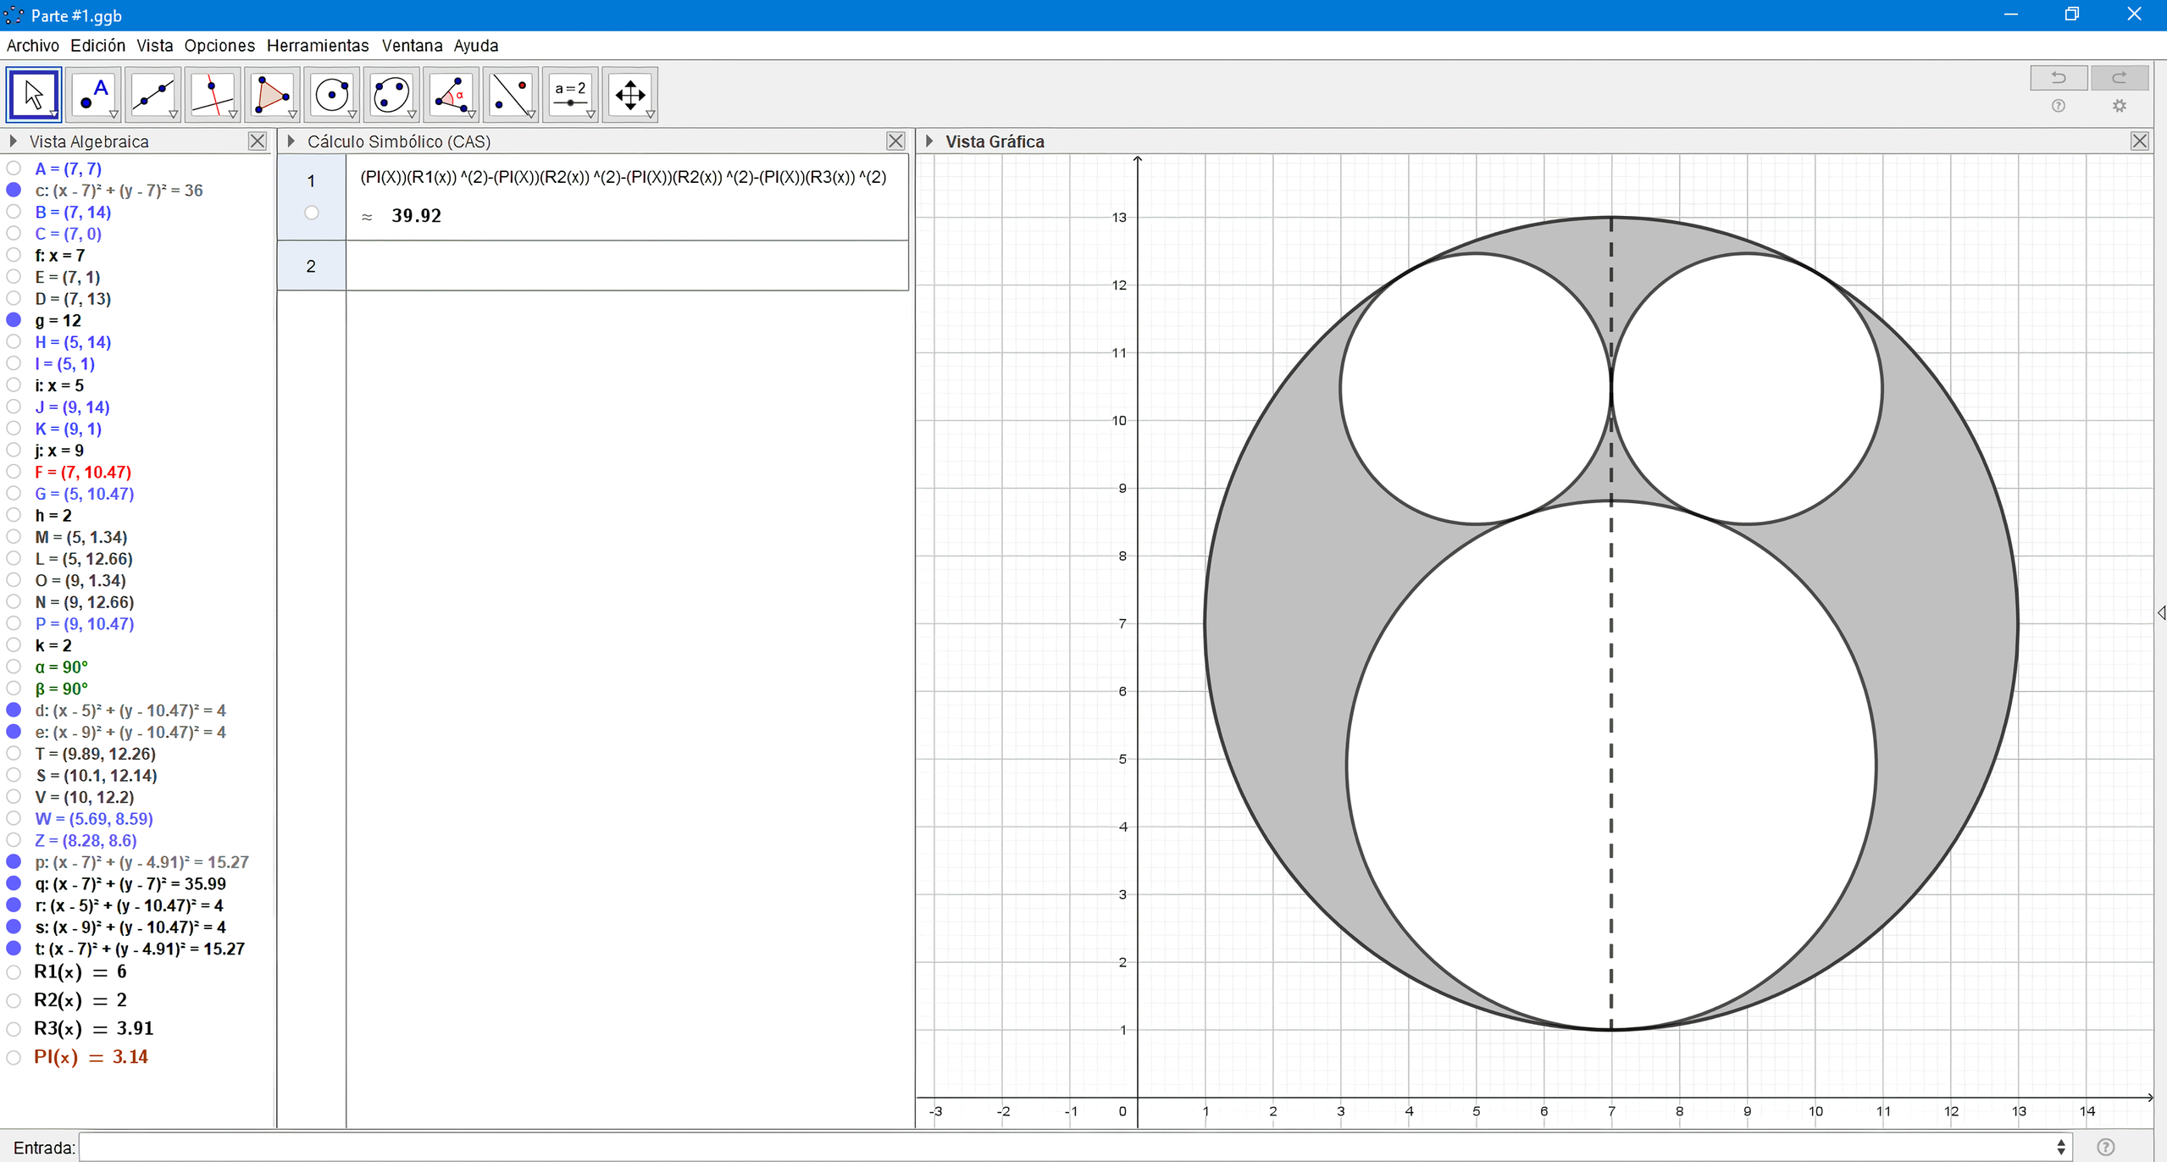Open the Herramientas menu
Viewport: 2167px width, 1162px height.
pyautogui.click(x=318, y=46)
